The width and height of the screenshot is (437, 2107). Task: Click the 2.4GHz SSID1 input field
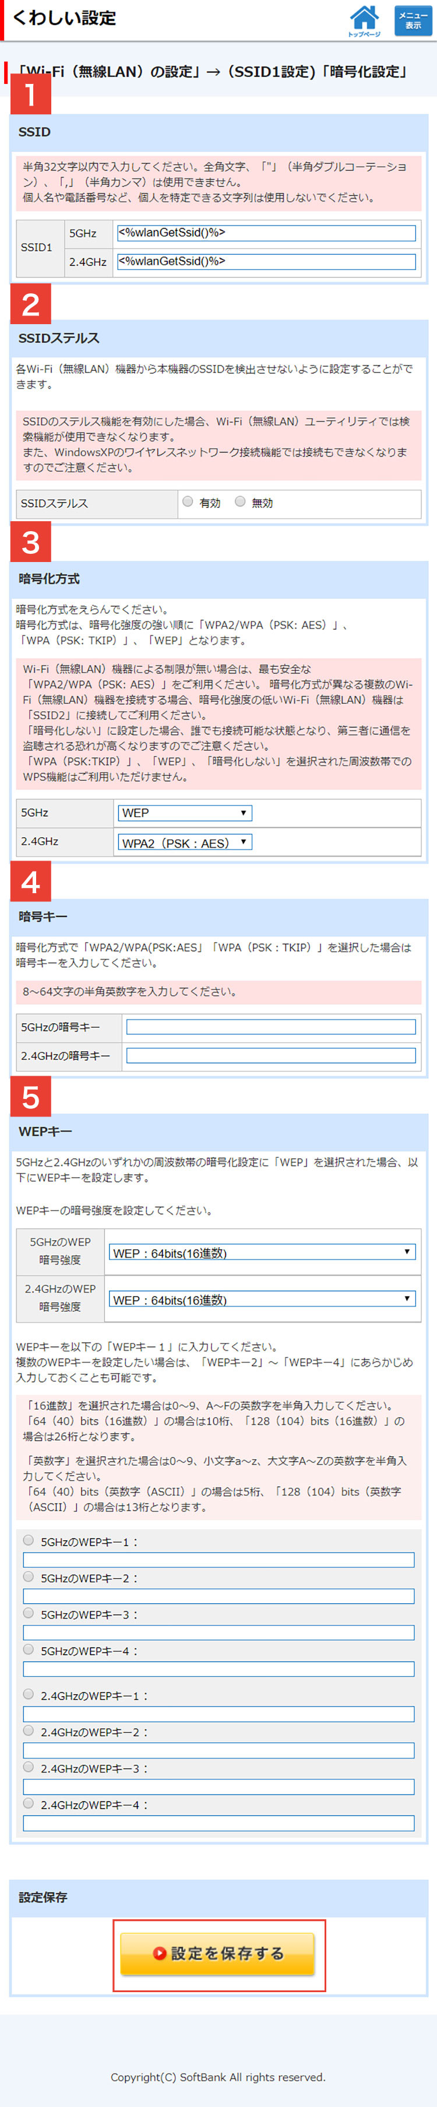[x=266, y=262]
